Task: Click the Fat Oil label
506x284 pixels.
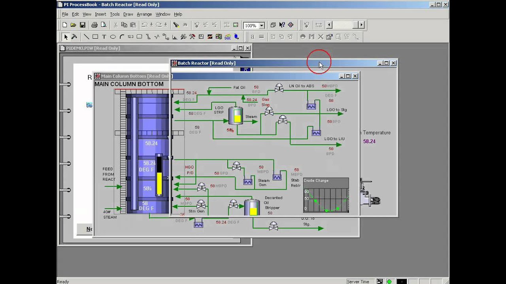Action: coord(239,88)
